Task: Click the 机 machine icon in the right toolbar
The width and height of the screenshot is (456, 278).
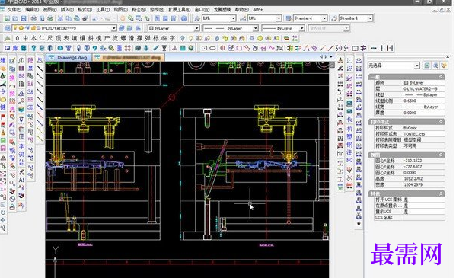Action: click(x=349, y=129)
